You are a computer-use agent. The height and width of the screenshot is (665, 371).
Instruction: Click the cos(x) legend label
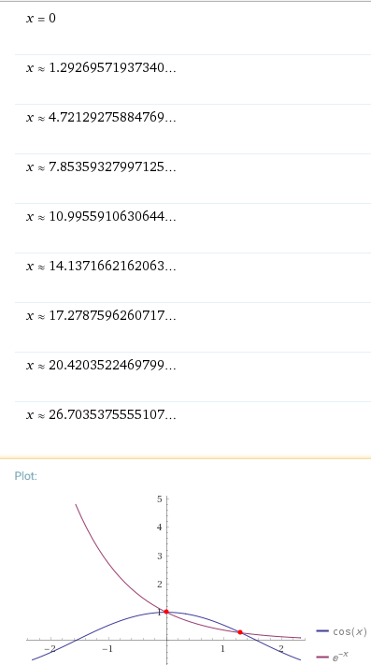pyautogui.click(x=350, y=631)
